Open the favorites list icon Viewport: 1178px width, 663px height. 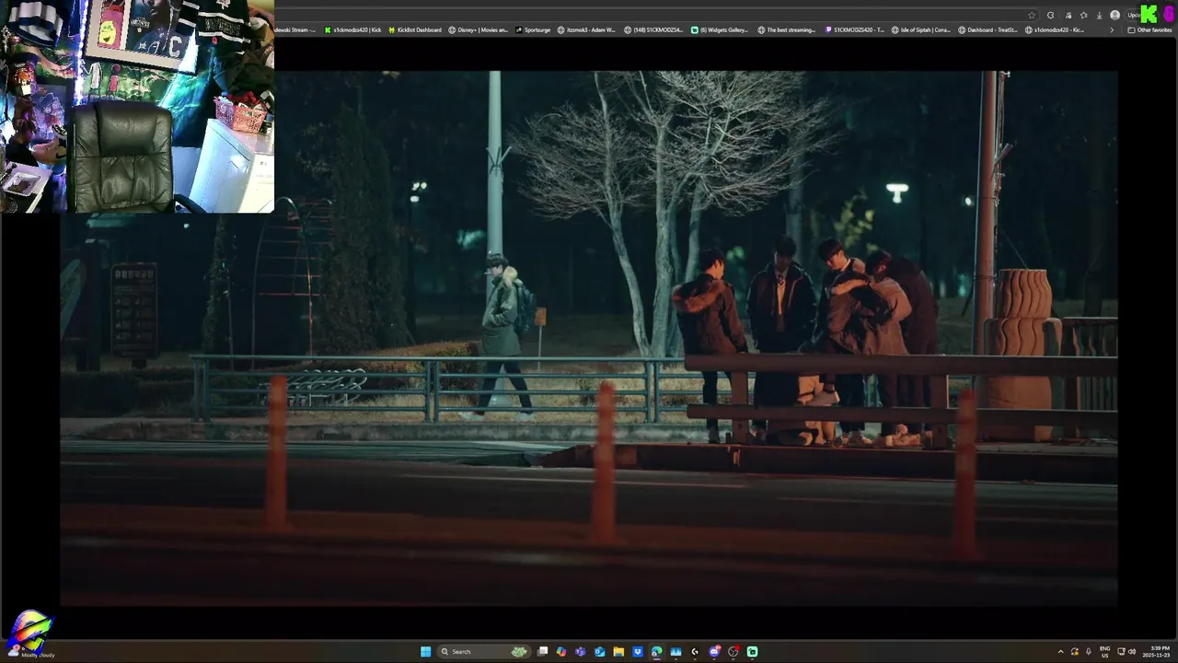(1083, 15)
